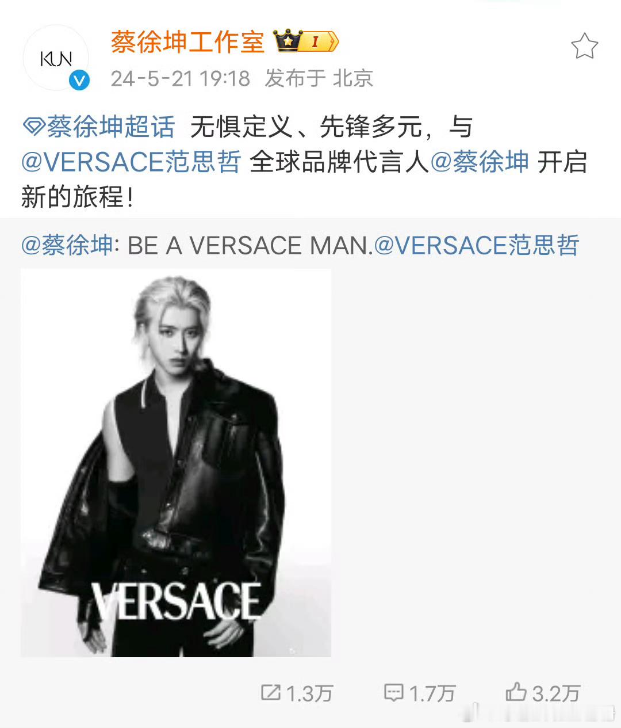Tap the 发布于 北京 location text
This screenshot has width=621, height=728.
pyautogui.click(x=319, y=78)
